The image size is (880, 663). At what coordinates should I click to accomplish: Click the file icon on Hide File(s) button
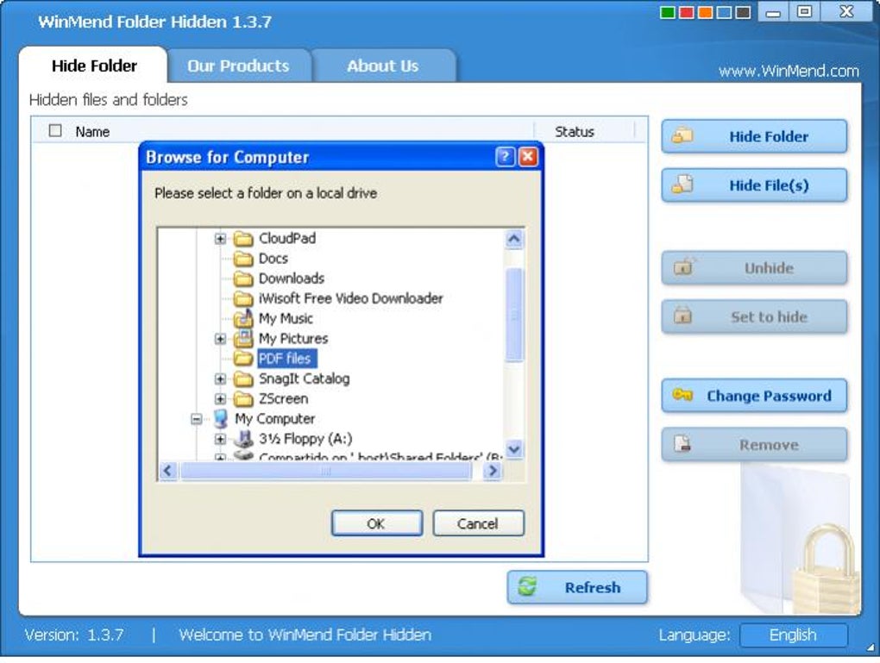click(682, 184)
